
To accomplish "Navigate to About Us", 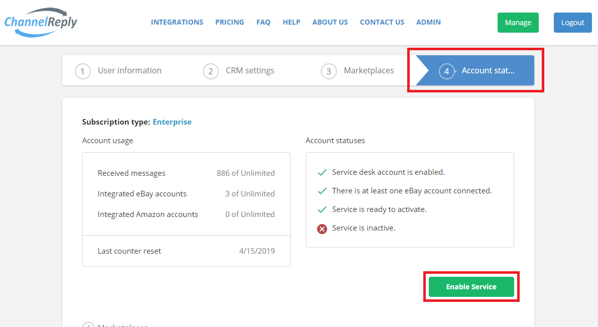I will [x=330, y=22].
